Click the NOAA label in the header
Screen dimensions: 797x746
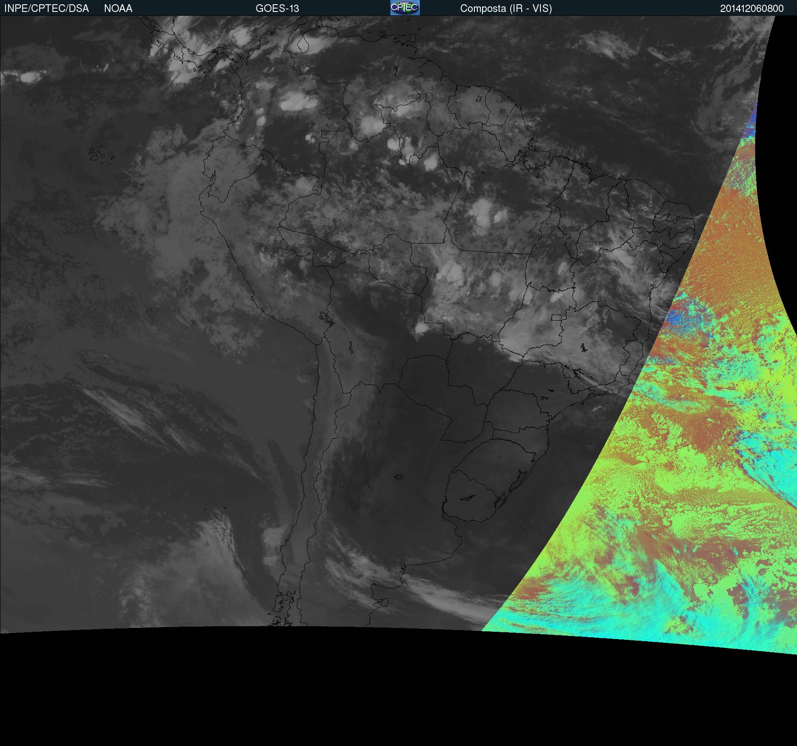point(118,9)
